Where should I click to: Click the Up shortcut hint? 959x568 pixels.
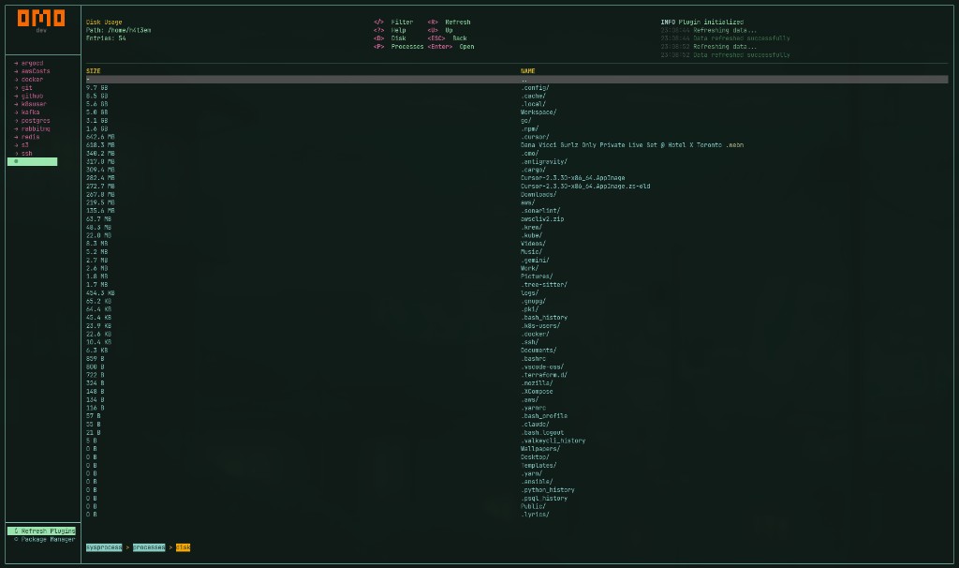tap(440, 30)
